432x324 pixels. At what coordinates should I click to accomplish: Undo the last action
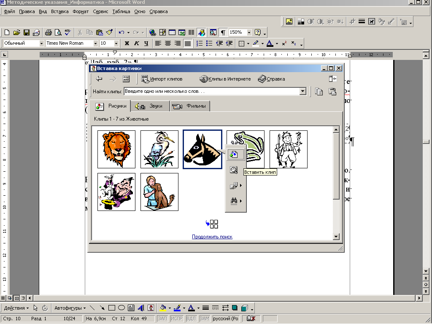121,32
